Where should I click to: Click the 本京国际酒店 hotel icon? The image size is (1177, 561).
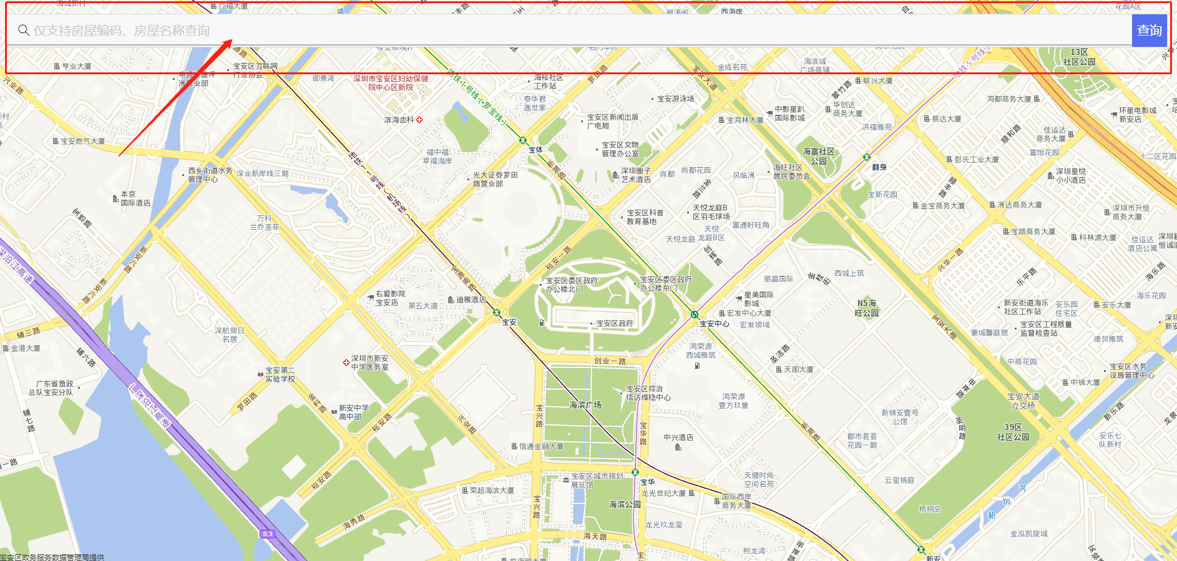tap(115, 198)
